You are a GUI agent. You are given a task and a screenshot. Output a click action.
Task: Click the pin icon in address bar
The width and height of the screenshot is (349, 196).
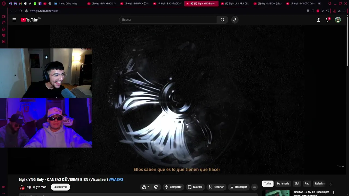click(308, 11)
